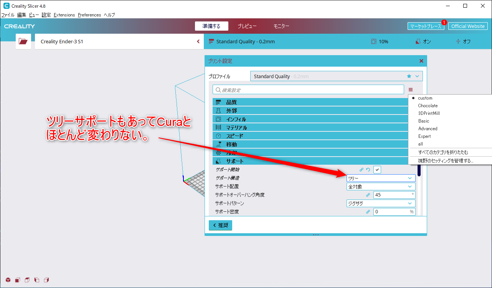Expand the マテリアル category
Viewport: 492px width, 288px height.
coord(310,128)
